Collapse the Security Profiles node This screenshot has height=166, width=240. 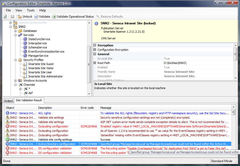[15, 60]
